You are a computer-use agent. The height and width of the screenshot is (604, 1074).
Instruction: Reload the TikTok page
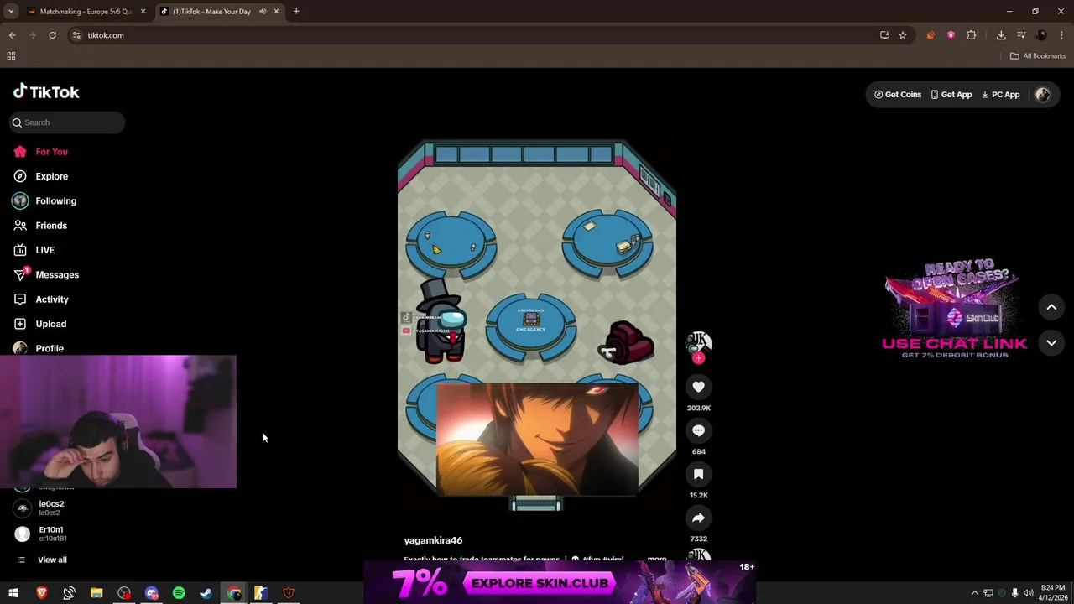[52, 35]
